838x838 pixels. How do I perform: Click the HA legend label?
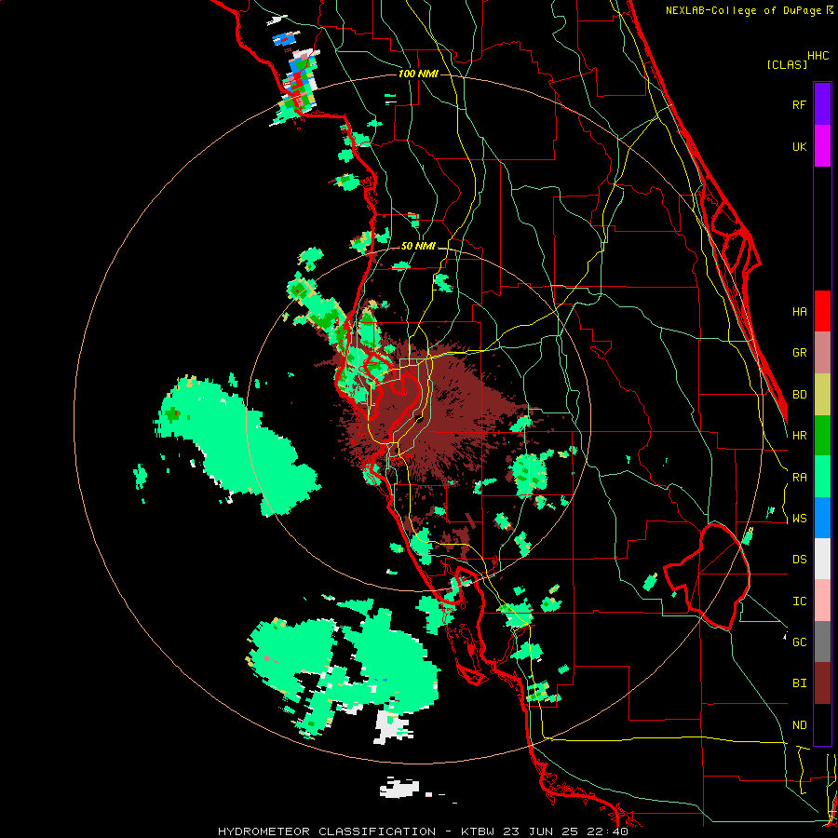click(800, 311)
